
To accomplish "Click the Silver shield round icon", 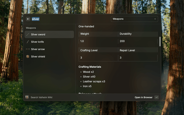I will [28, 57].
